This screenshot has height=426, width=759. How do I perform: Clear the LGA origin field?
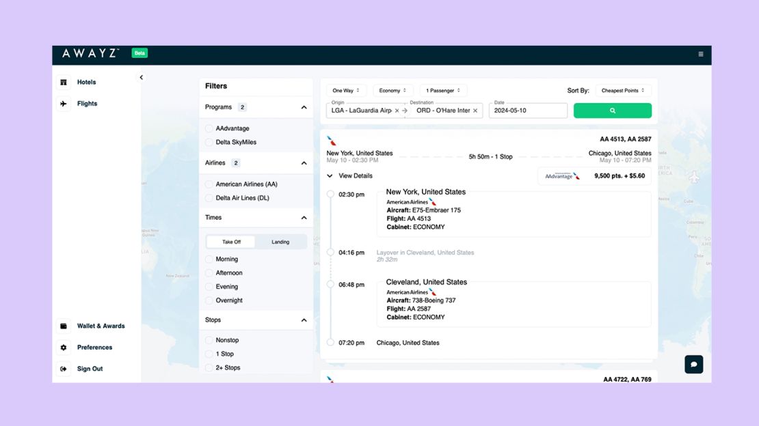coord(397,111)
